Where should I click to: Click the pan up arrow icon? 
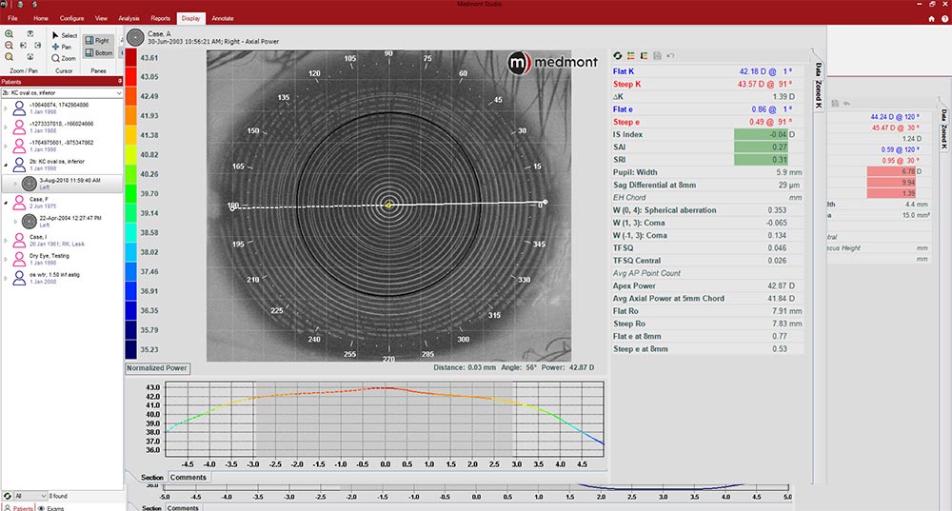tap(30, 34)
